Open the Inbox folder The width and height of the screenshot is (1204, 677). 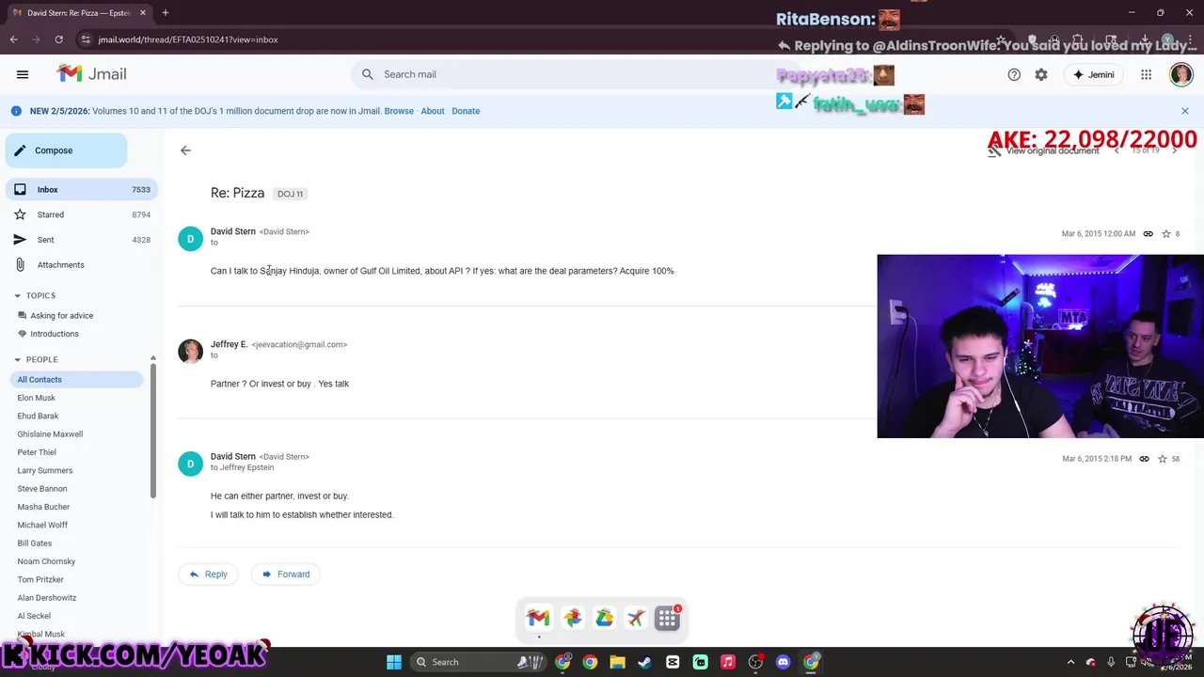click(81, 189)
